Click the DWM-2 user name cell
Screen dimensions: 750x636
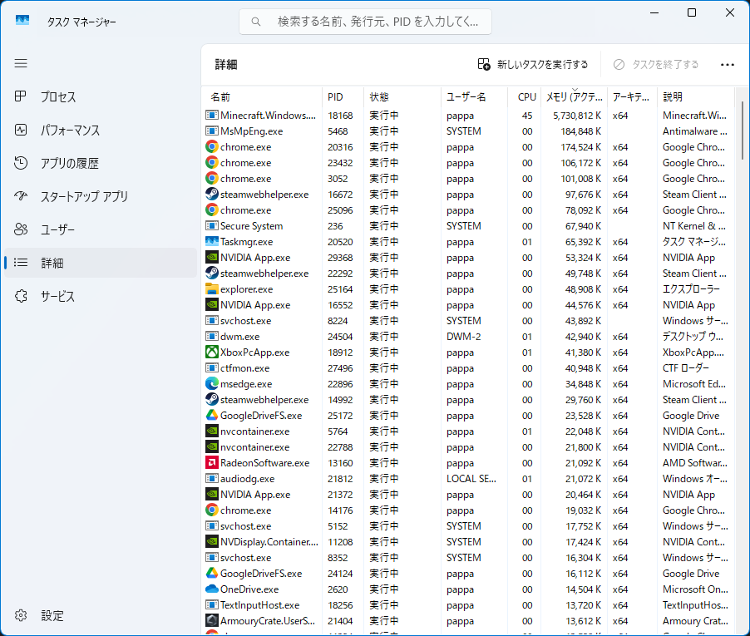coord(463,336)
